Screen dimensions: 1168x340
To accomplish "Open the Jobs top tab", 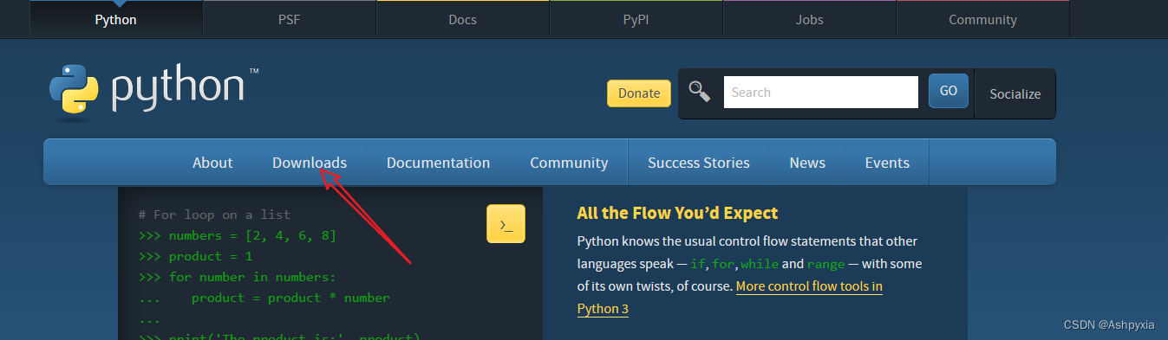I will pyautogui.click(x=809, y=19).
